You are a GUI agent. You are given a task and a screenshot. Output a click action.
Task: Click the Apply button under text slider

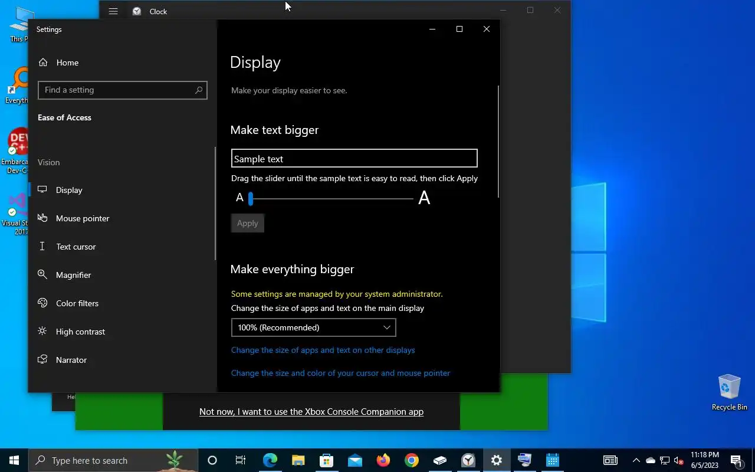pos(247,223)
